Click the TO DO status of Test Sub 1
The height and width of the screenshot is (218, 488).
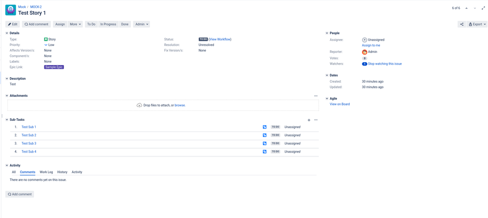point(276,127)
